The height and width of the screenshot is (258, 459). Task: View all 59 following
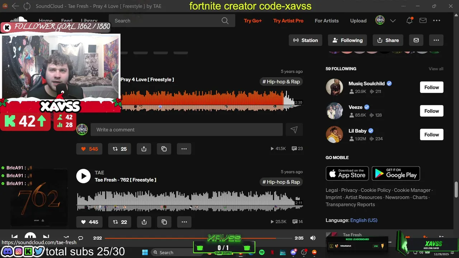point(436,69)
